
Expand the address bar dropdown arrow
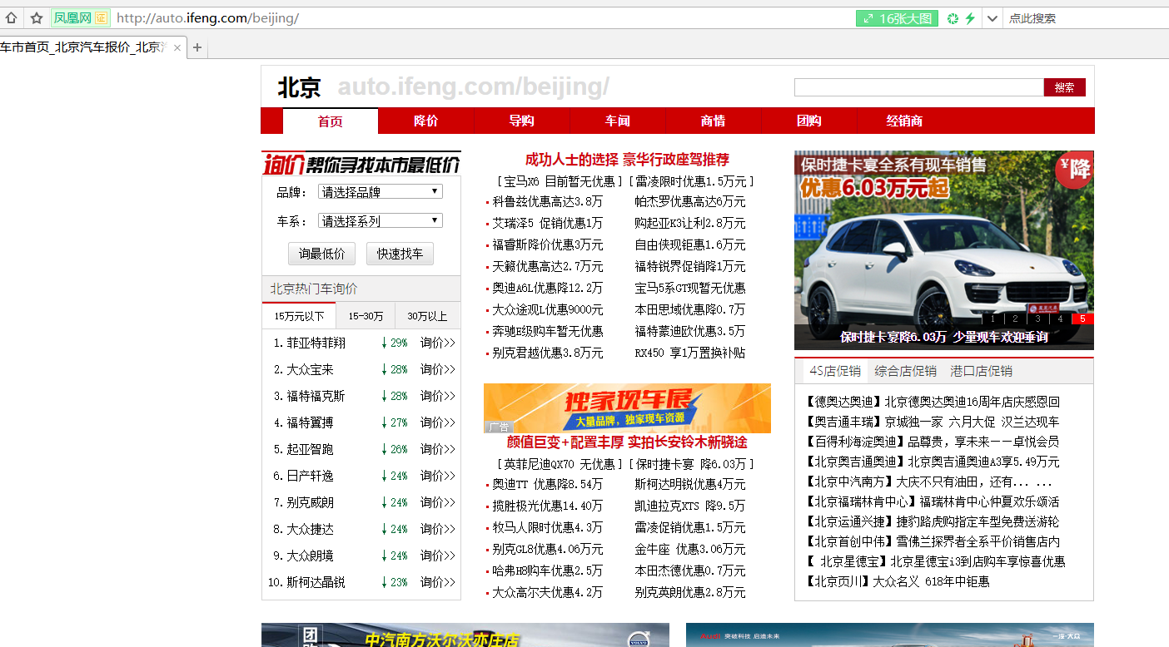(x=992, y=18)
